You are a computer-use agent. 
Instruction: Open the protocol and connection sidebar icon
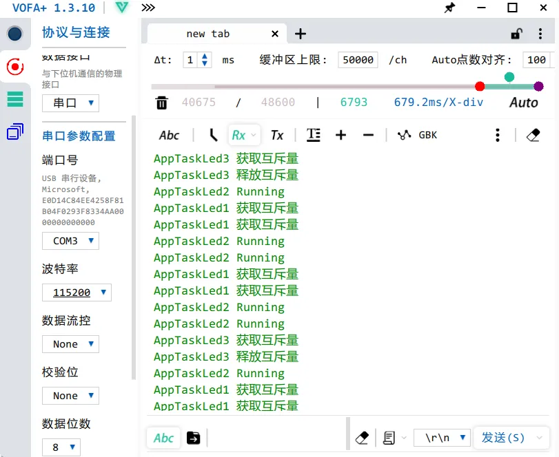pos(15,66)
